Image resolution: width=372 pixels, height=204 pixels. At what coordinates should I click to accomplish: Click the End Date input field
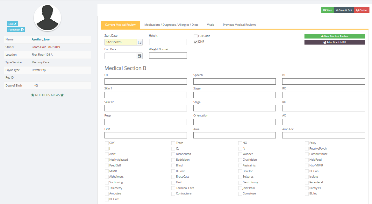tap(121, 56)
